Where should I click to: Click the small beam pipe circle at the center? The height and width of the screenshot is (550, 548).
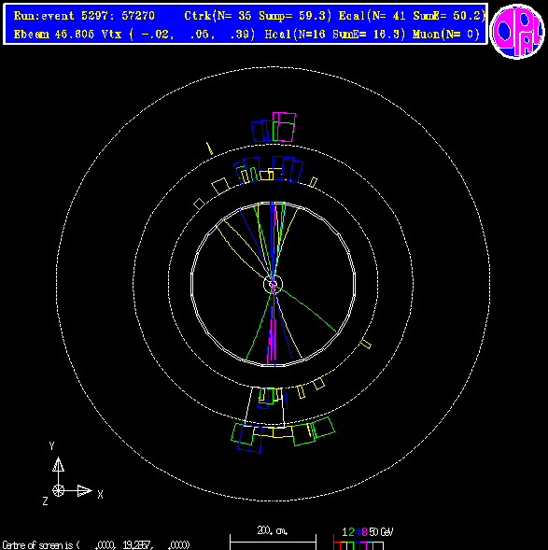point(273,284)
